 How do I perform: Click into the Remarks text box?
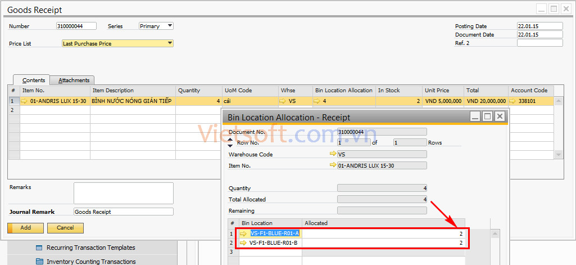pyautogui.click(x=123, y=193)
